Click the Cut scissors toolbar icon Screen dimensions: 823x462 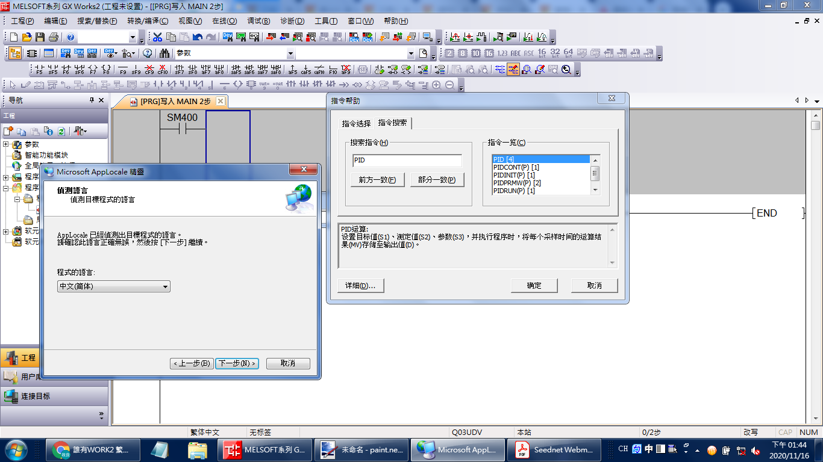[x=157, y=37]
